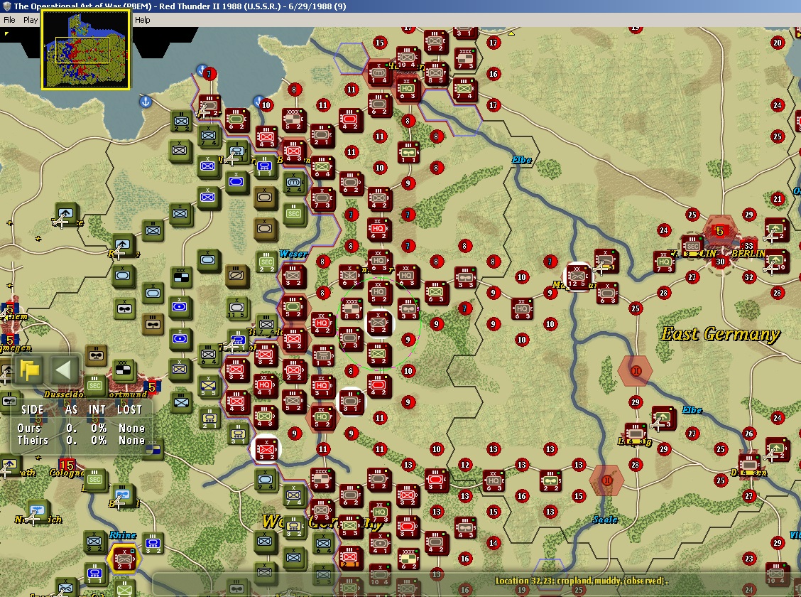Click the anchor icon beside the coastal '10' marker
The image size is (801, 597).
click(x=258, y=100)
